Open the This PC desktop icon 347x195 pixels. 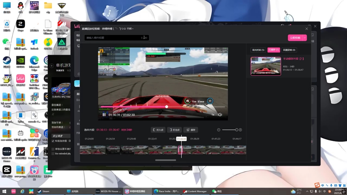click(x=7, y=7)
